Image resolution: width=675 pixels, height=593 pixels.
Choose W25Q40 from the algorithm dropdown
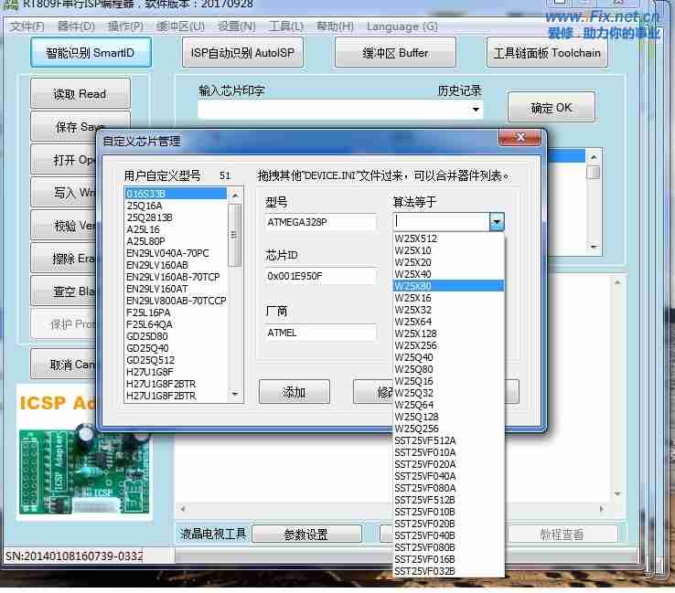[448, 357]
